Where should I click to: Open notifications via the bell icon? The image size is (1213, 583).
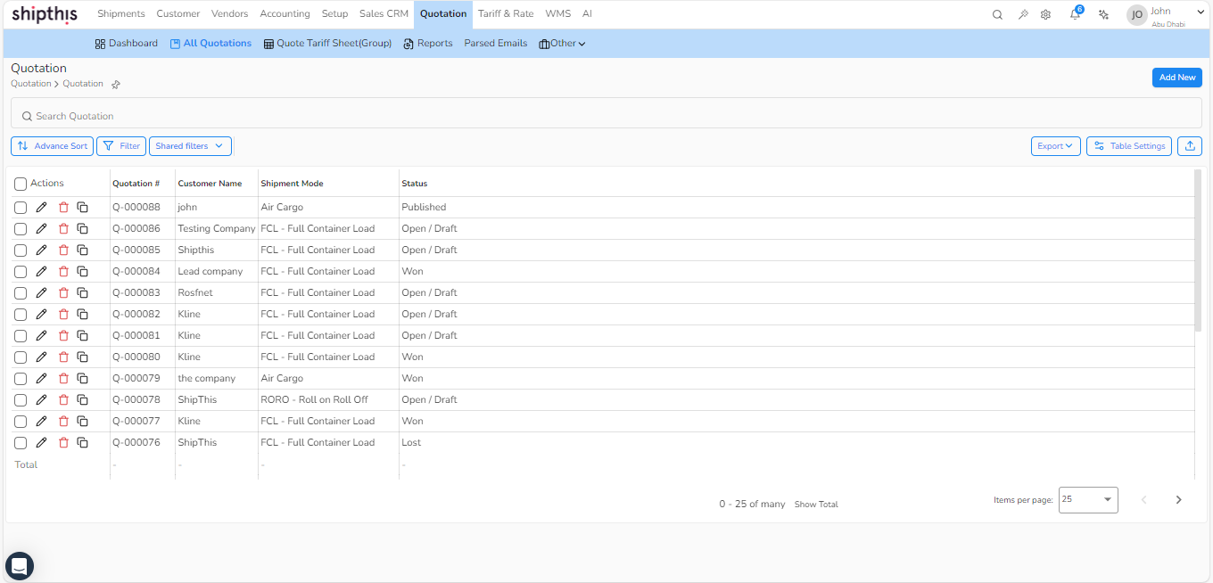pos(1074,14)
